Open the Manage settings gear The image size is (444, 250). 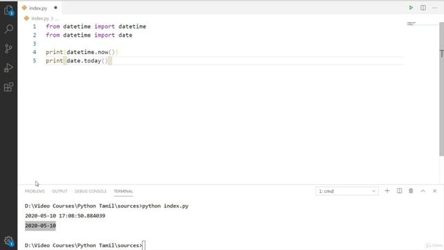coord(8,241)
